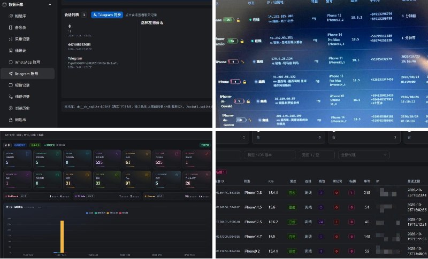Click the 钥匙串 lock icon
This screenshot has height=259, width=428.
11,120
